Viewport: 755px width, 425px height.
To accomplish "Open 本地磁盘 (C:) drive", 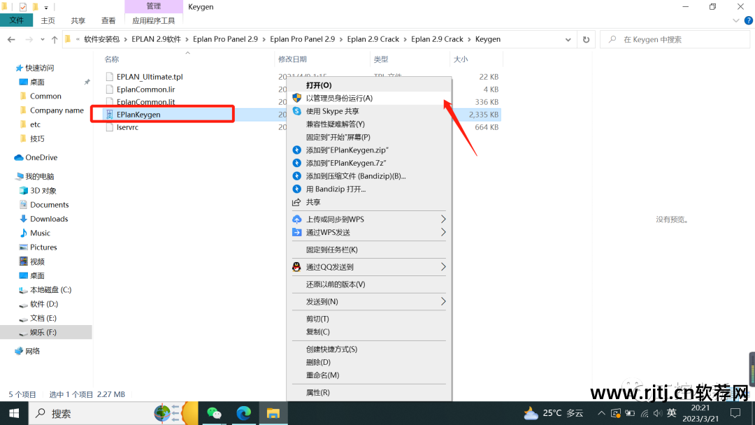I will (50, 290).
